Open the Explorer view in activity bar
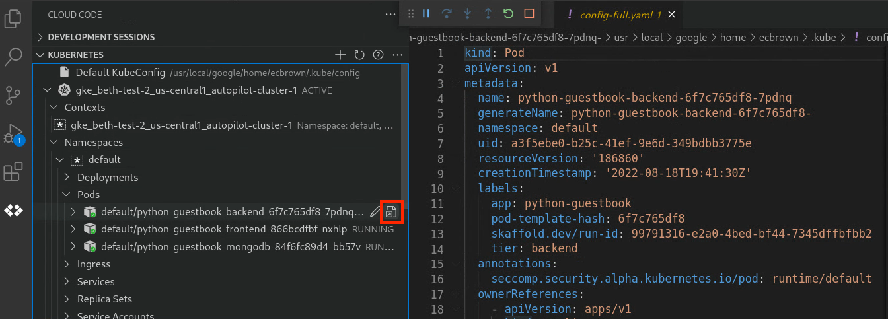 click(13, 18)
